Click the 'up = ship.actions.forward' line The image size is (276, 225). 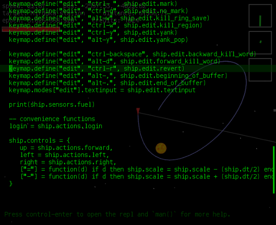66,148
